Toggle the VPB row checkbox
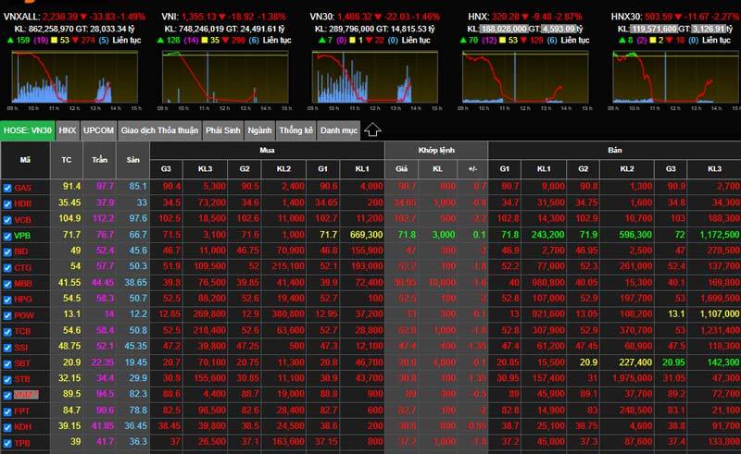This screenshot has width=741, height=454. pyautogui.click(x=7, y=236)
